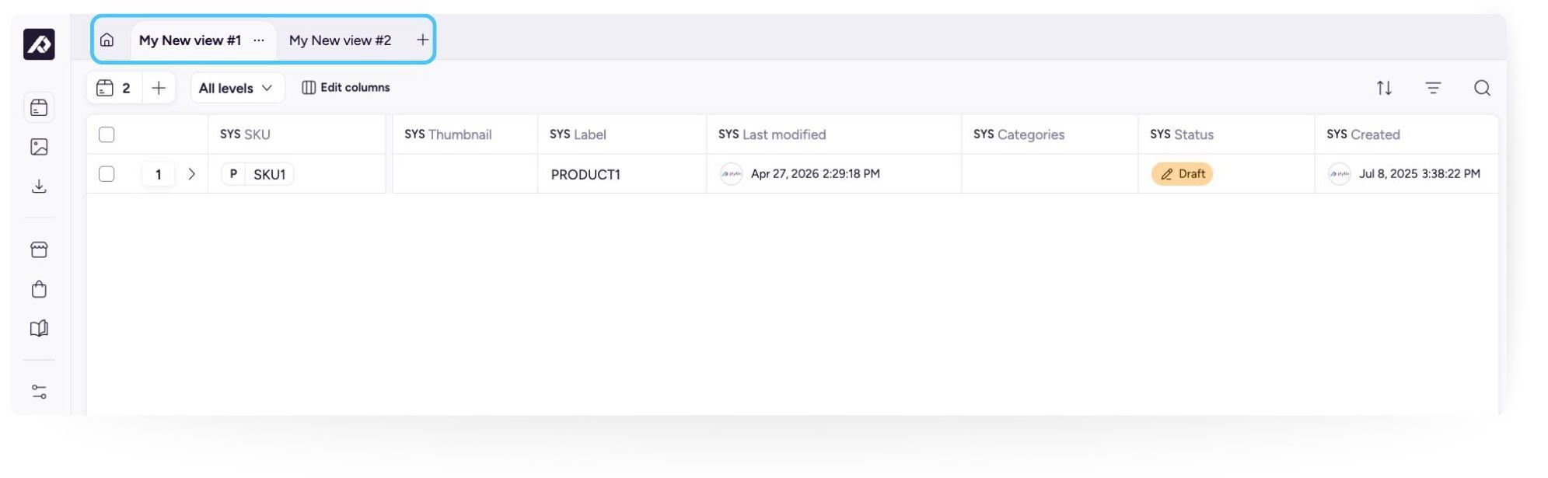This screenshot has width=1548, height=478.
Task: Open search with magnifier icon
Action: pyautogui.click(x=1482, y=88)
